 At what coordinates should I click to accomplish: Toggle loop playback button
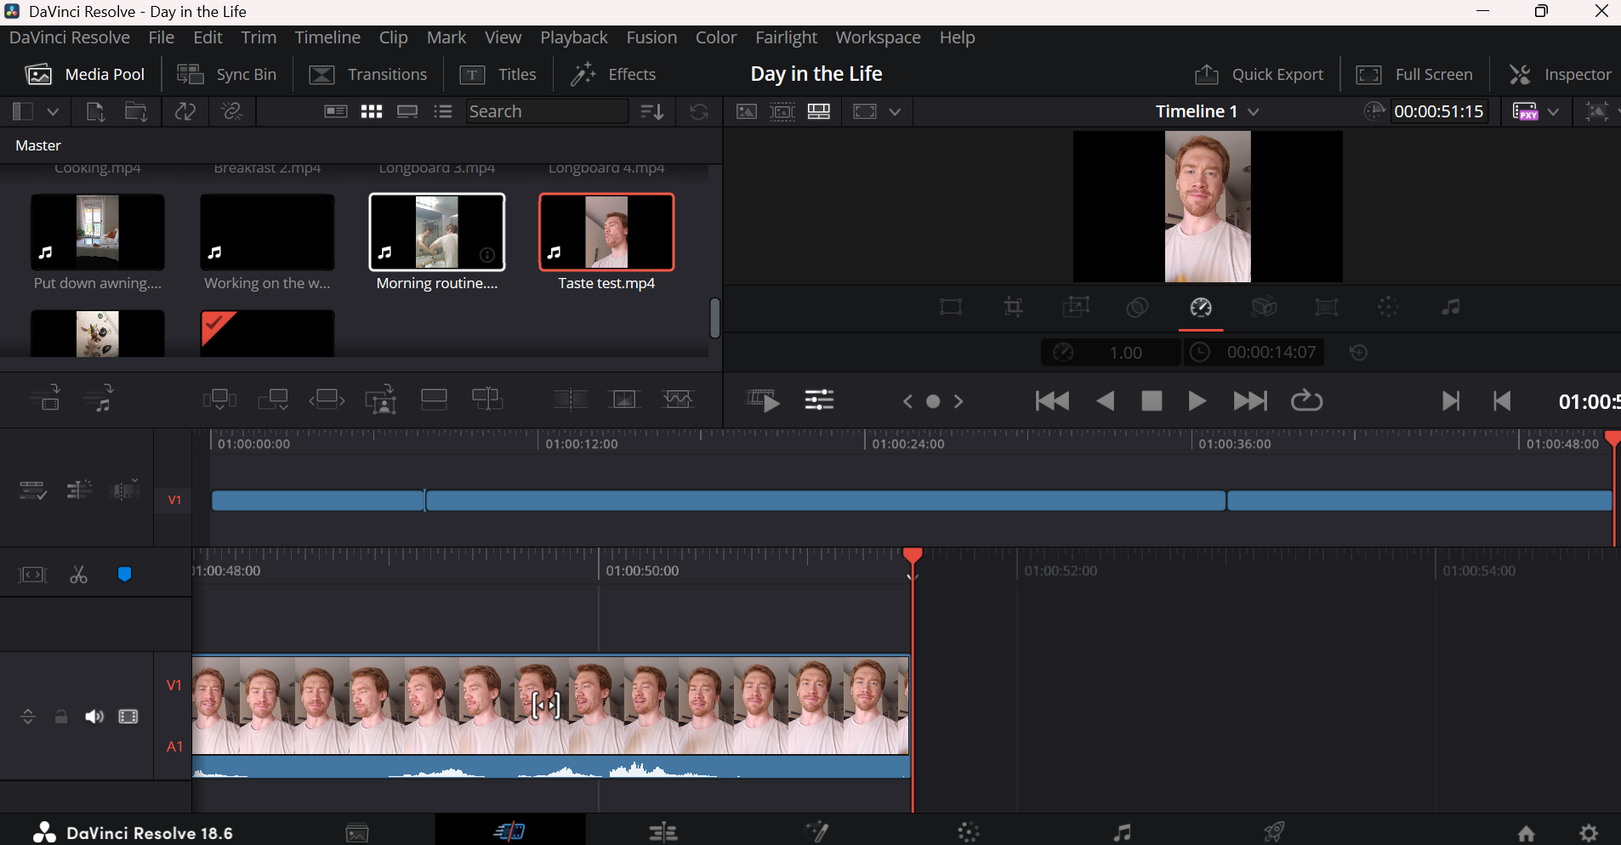click(1306, 401)
